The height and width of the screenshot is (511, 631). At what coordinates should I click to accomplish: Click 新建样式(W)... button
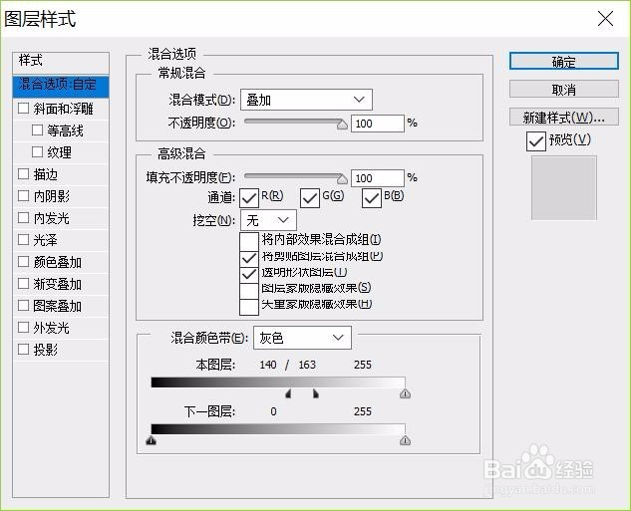[564, 117]
